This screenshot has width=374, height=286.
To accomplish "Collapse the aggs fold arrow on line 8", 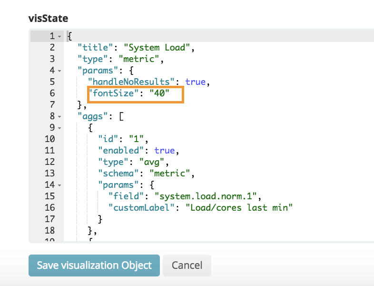I will (x=59, y=117).
